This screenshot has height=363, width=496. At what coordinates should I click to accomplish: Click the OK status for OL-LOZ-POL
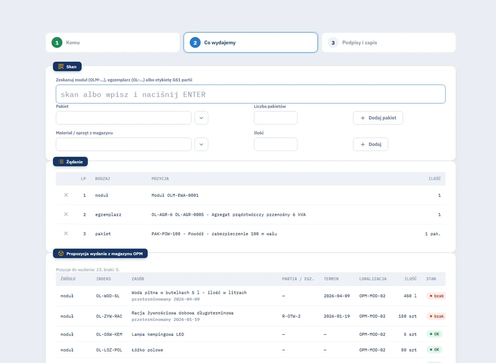pos(434,350)
